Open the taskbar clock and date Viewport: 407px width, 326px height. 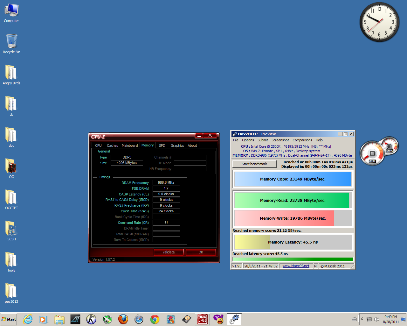click(x=391, y=319)
